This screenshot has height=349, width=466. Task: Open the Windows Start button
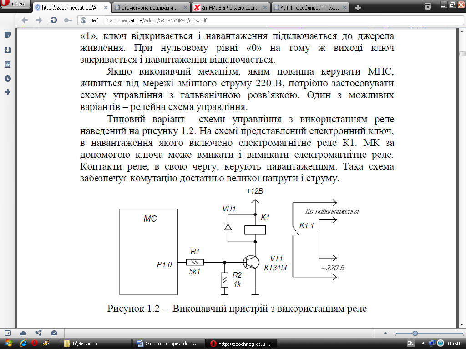coord(8,344)
